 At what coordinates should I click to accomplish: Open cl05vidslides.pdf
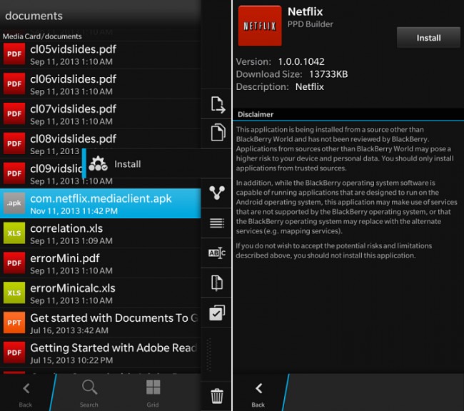[101, 54]
